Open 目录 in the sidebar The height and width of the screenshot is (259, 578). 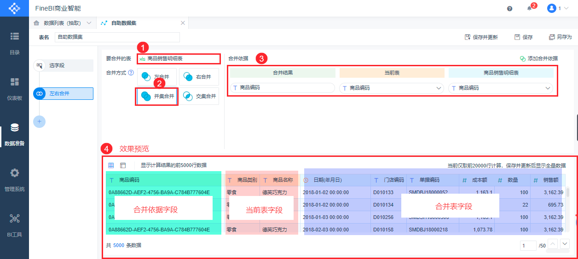coord(14,43)
